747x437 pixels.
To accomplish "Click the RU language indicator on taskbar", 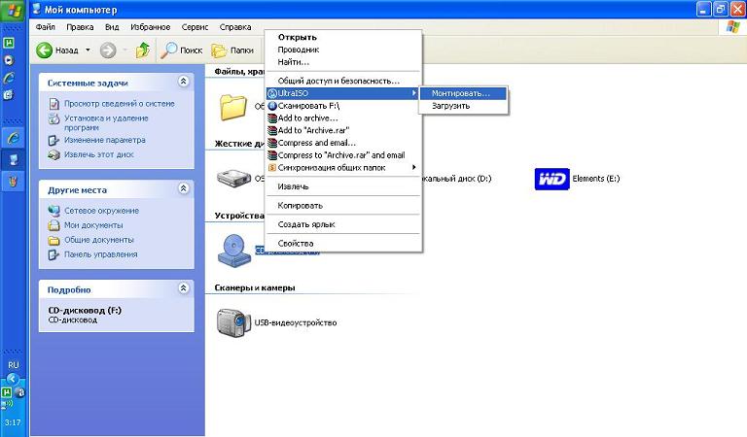I will click(14, 364).
